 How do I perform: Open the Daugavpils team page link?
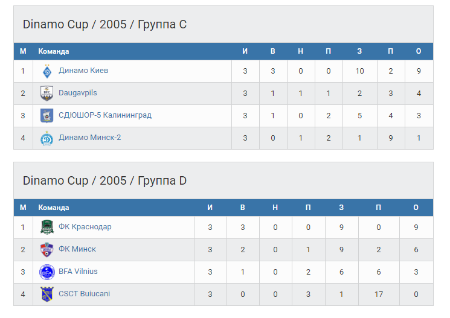[78, 93]
